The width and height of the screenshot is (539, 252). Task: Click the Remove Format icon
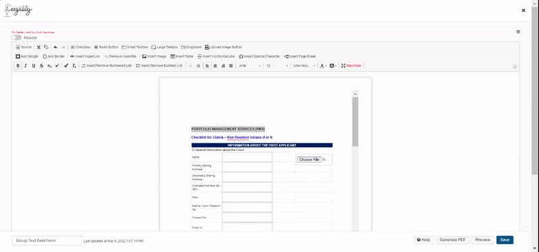pos(74,65)
